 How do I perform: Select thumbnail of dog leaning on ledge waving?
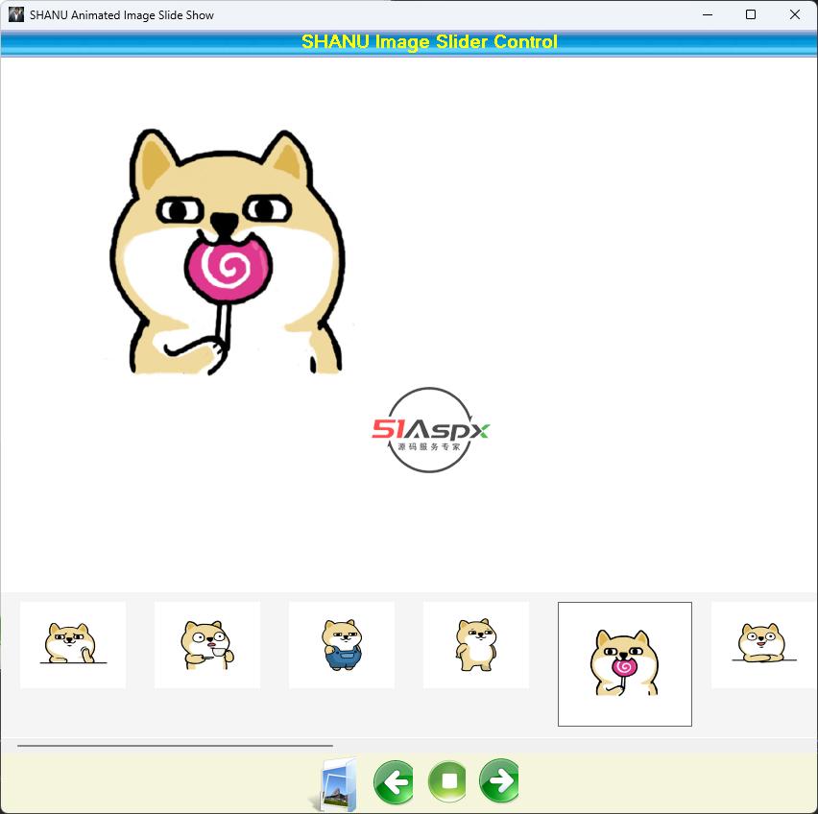(x=73, y=645)
